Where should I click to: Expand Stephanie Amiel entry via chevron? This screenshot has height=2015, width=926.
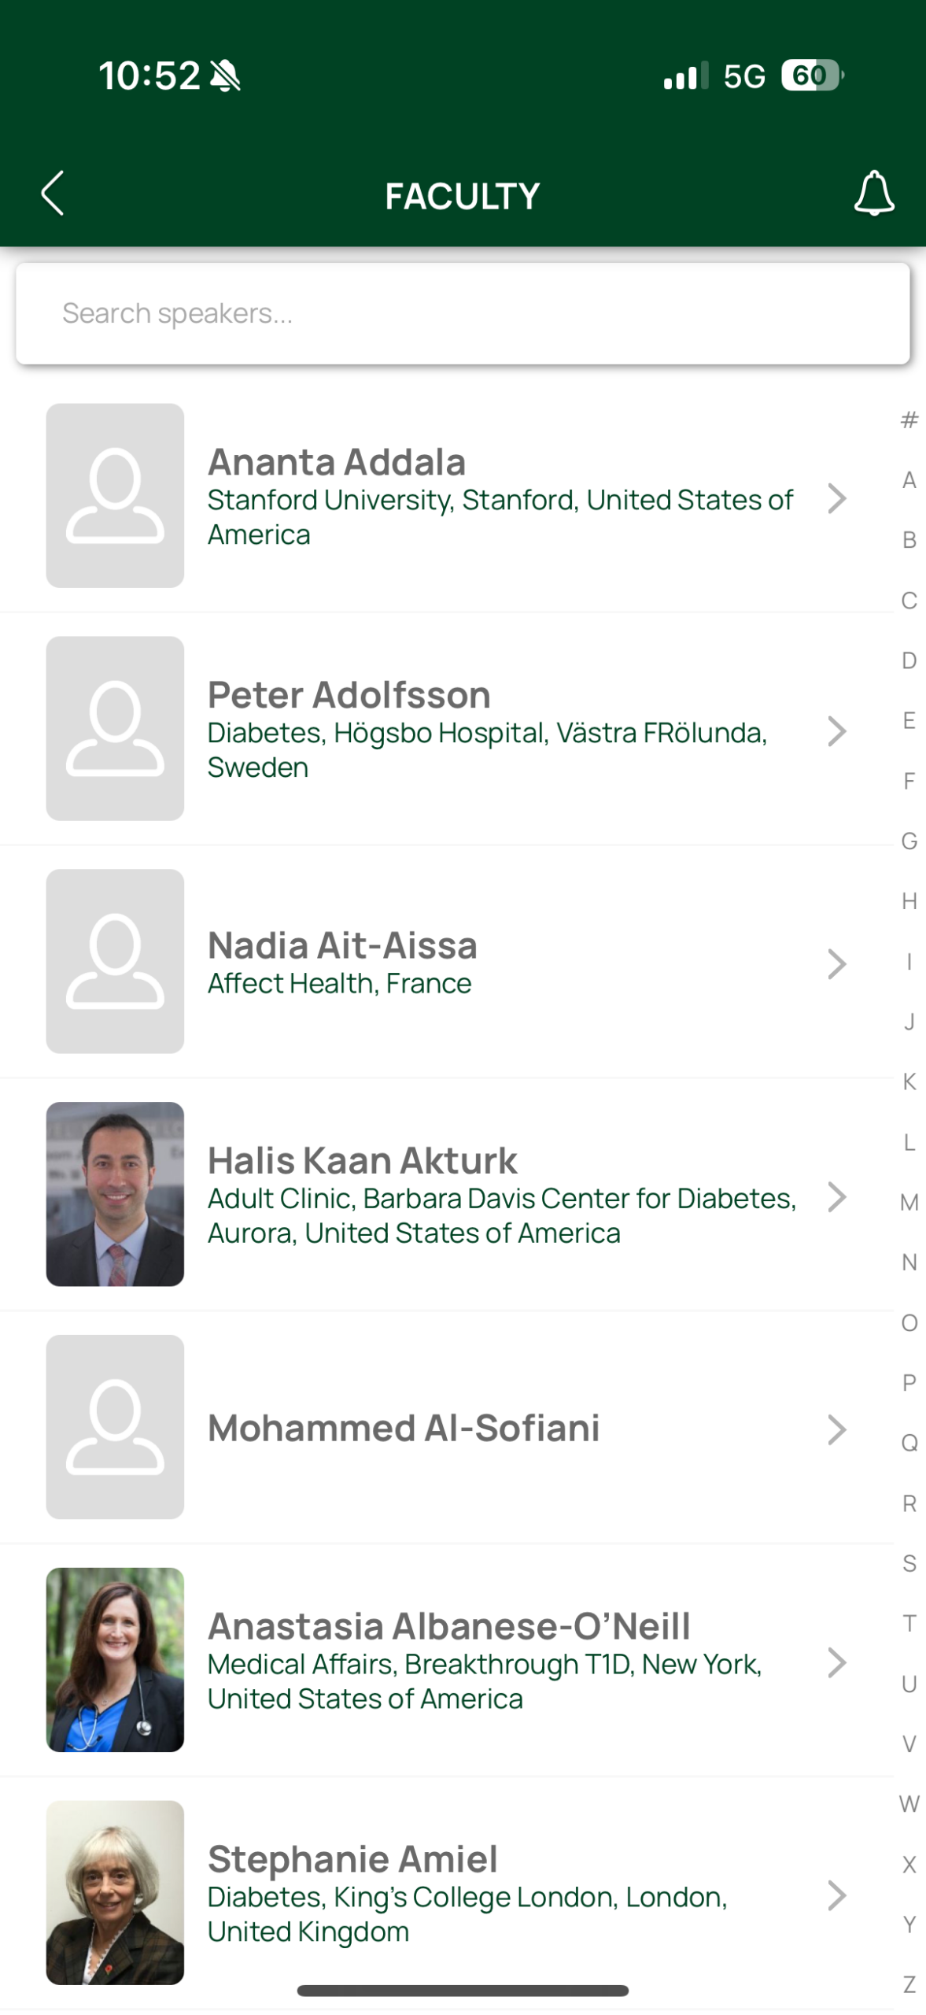836,1895
